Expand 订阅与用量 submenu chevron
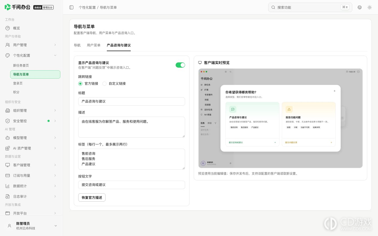The height and width of the screenshot is (236, 378). (x=55, y=175)
